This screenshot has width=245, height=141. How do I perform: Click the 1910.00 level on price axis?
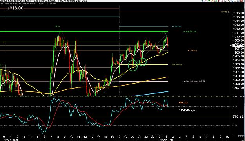(238, 37)
